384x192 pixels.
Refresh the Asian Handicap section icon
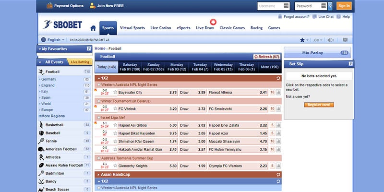point(278,175)
